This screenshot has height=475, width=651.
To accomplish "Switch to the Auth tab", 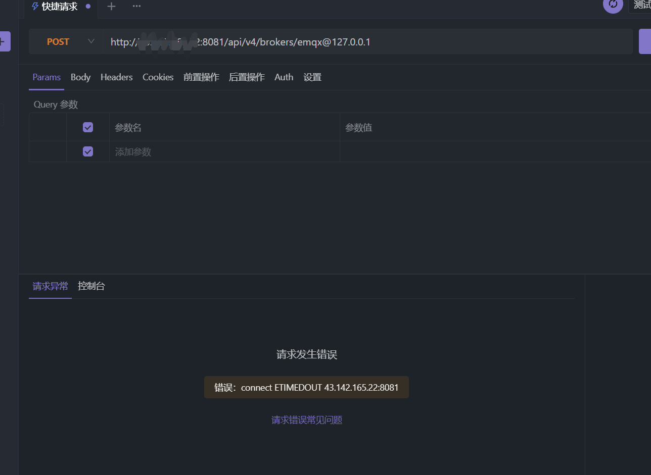I will (x=284, y=77).
